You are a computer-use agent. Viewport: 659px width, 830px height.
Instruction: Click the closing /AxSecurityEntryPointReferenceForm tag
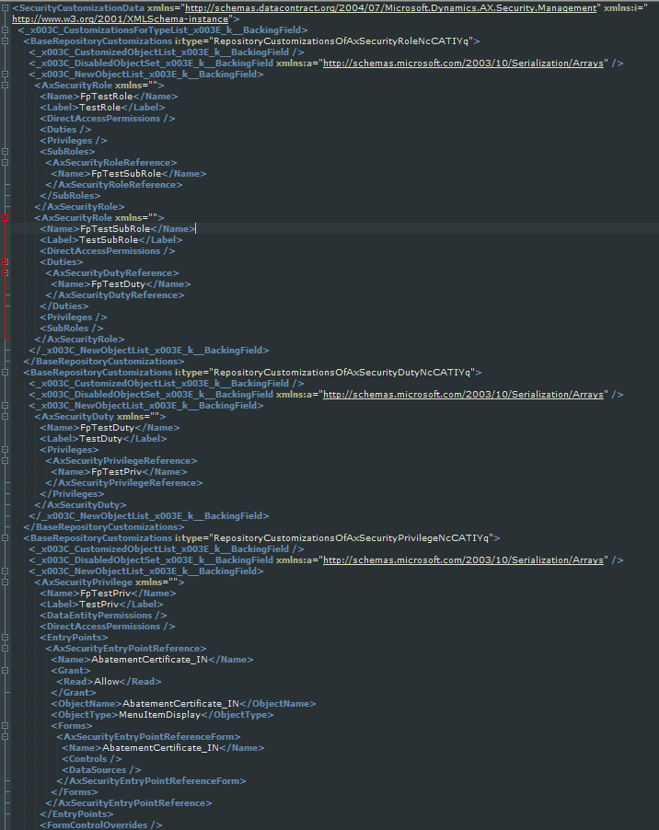tap(151, 781)
